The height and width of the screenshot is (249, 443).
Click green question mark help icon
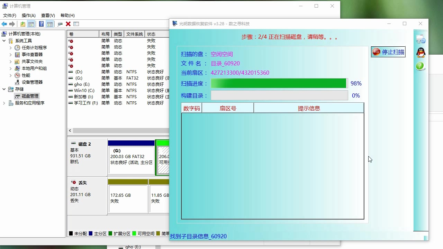(420, 66)
